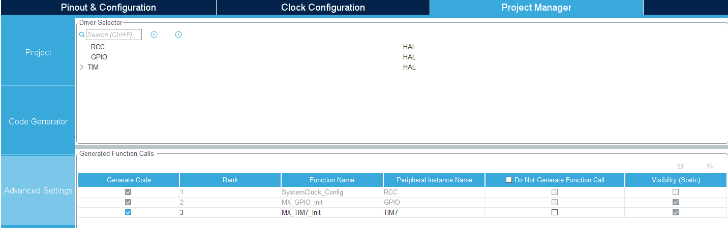This screenshot has width=728, height=228.
Task: Expand the TIM driver tree node
Action: click(82, 67)
